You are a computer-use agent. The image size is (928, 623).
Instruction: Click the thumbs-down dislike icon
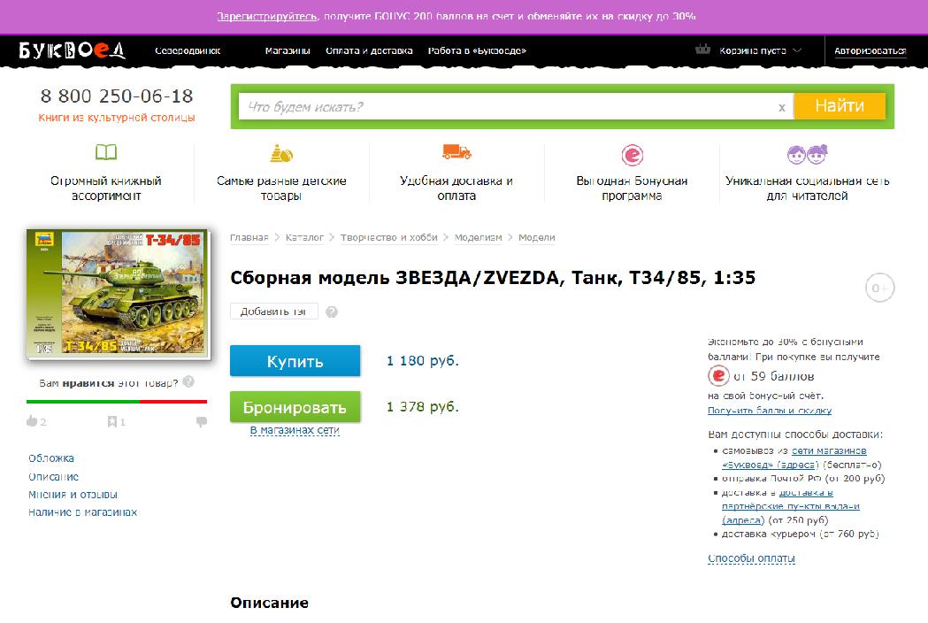[201, 423]
